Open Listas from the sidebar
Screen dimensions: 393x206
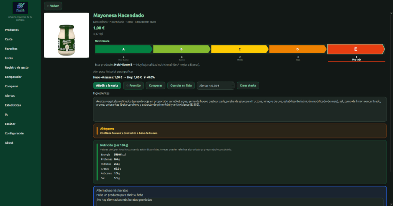(9, 58)
